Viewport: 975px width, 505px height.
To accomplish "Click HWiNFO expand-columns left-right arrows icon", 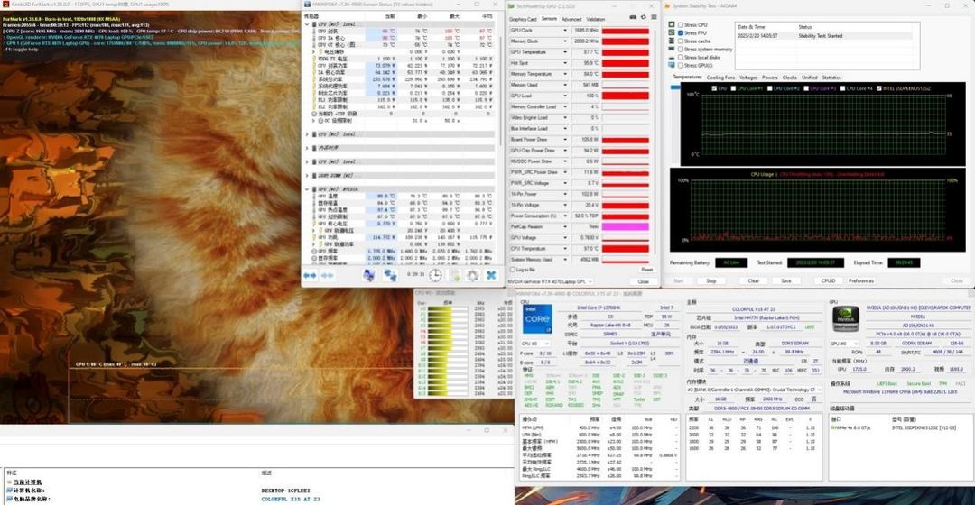I will point(309,274).
